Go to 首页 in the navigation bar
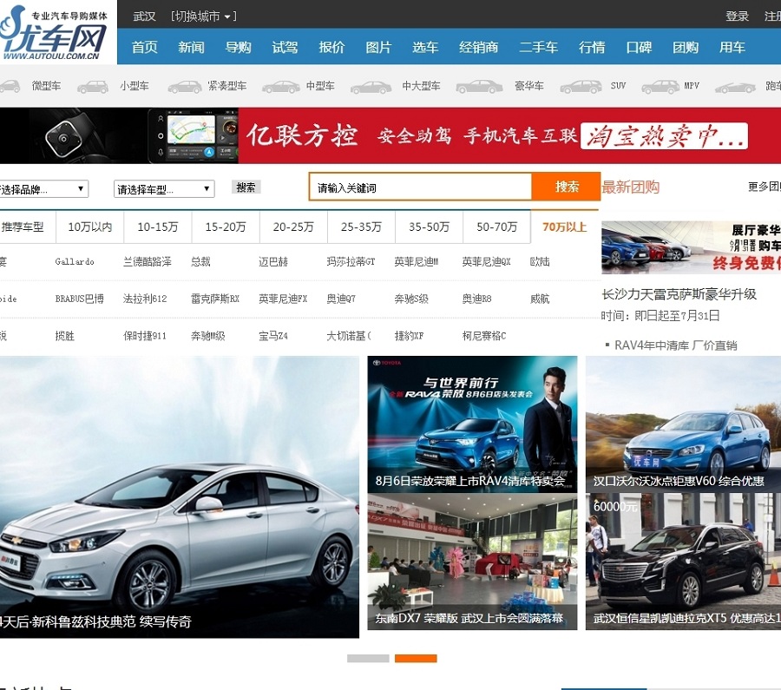781x690 pixels. click(144, 48)
